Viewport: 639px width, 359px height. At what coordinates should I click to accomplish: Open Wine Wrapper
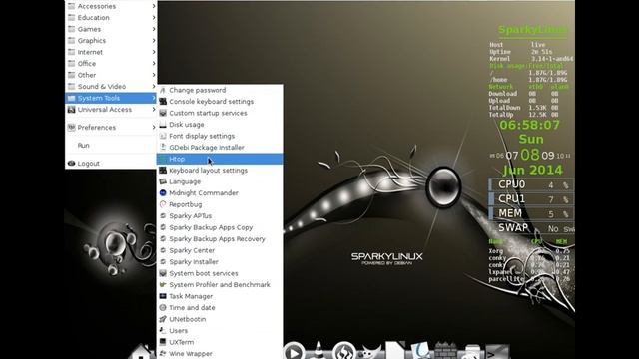tap(220, 354)
